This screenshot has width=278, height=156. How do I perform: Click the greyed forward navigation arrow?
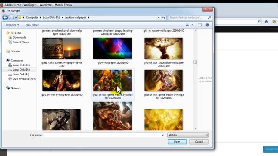click(x=11, y=17)
